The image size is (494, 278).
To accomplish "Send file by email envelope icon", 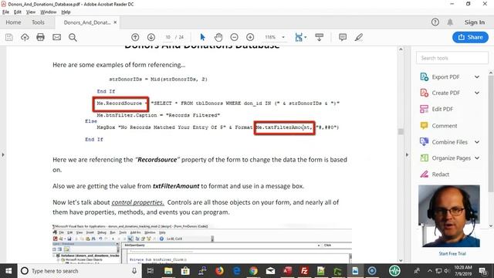I will (56, 37).
